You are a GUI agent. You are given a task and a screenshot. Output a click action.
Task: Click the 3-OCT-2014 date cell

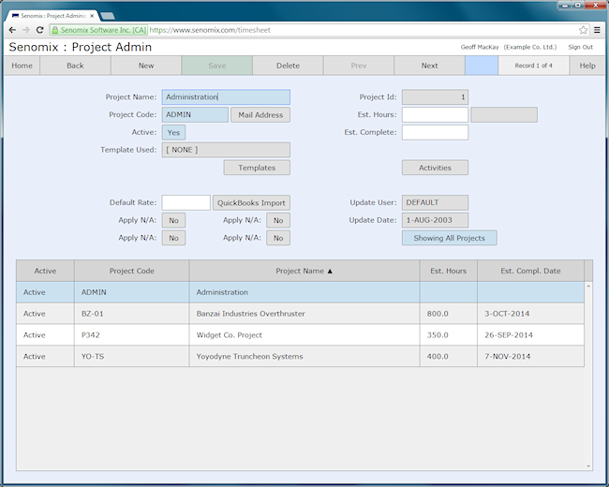[x=530, y=314]
